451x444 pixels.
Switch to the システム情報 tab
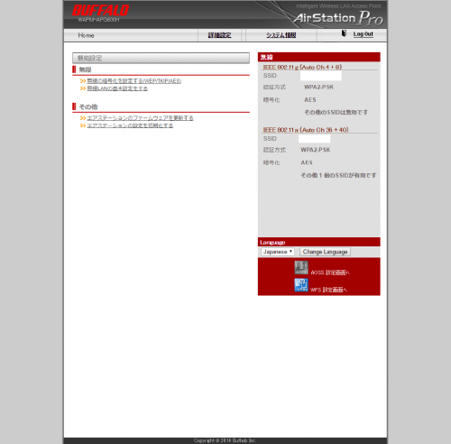[x=281, y=35]
